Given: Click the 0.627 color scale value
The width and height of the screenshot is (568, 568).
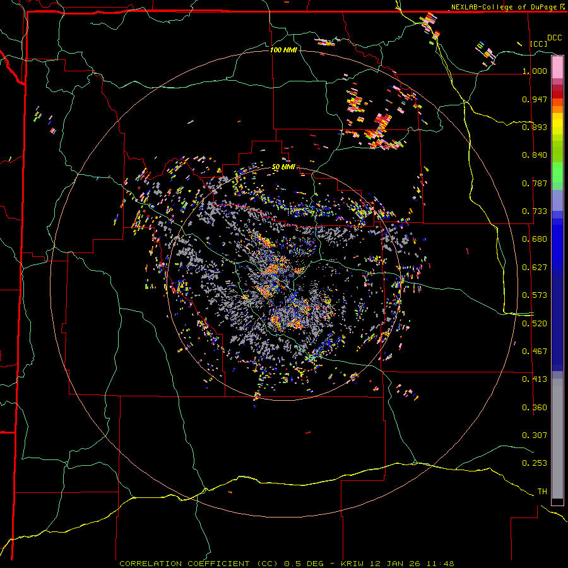Looking at the screenshot, I should click(535, 268).
